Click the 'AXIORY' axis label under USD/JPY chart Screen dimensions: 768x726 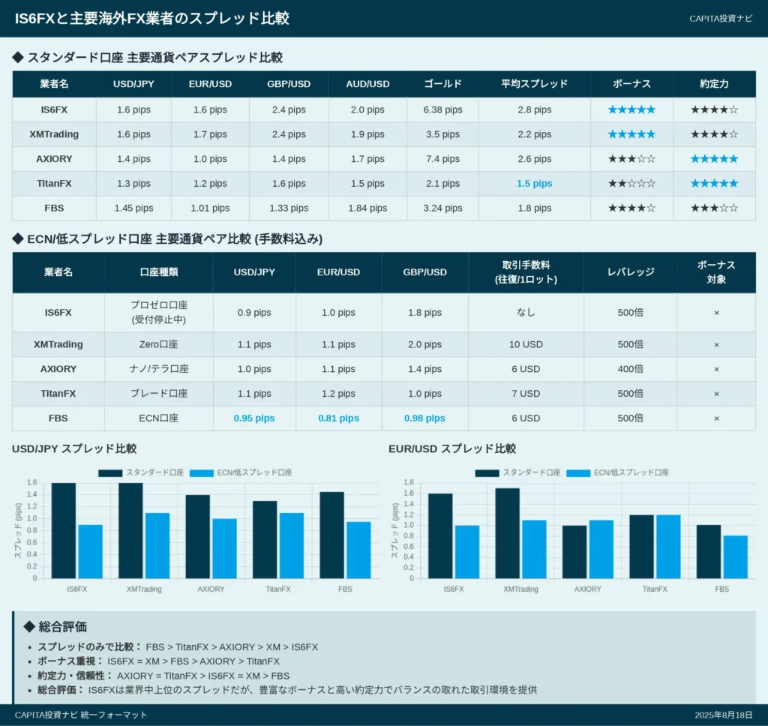point(211,589)
